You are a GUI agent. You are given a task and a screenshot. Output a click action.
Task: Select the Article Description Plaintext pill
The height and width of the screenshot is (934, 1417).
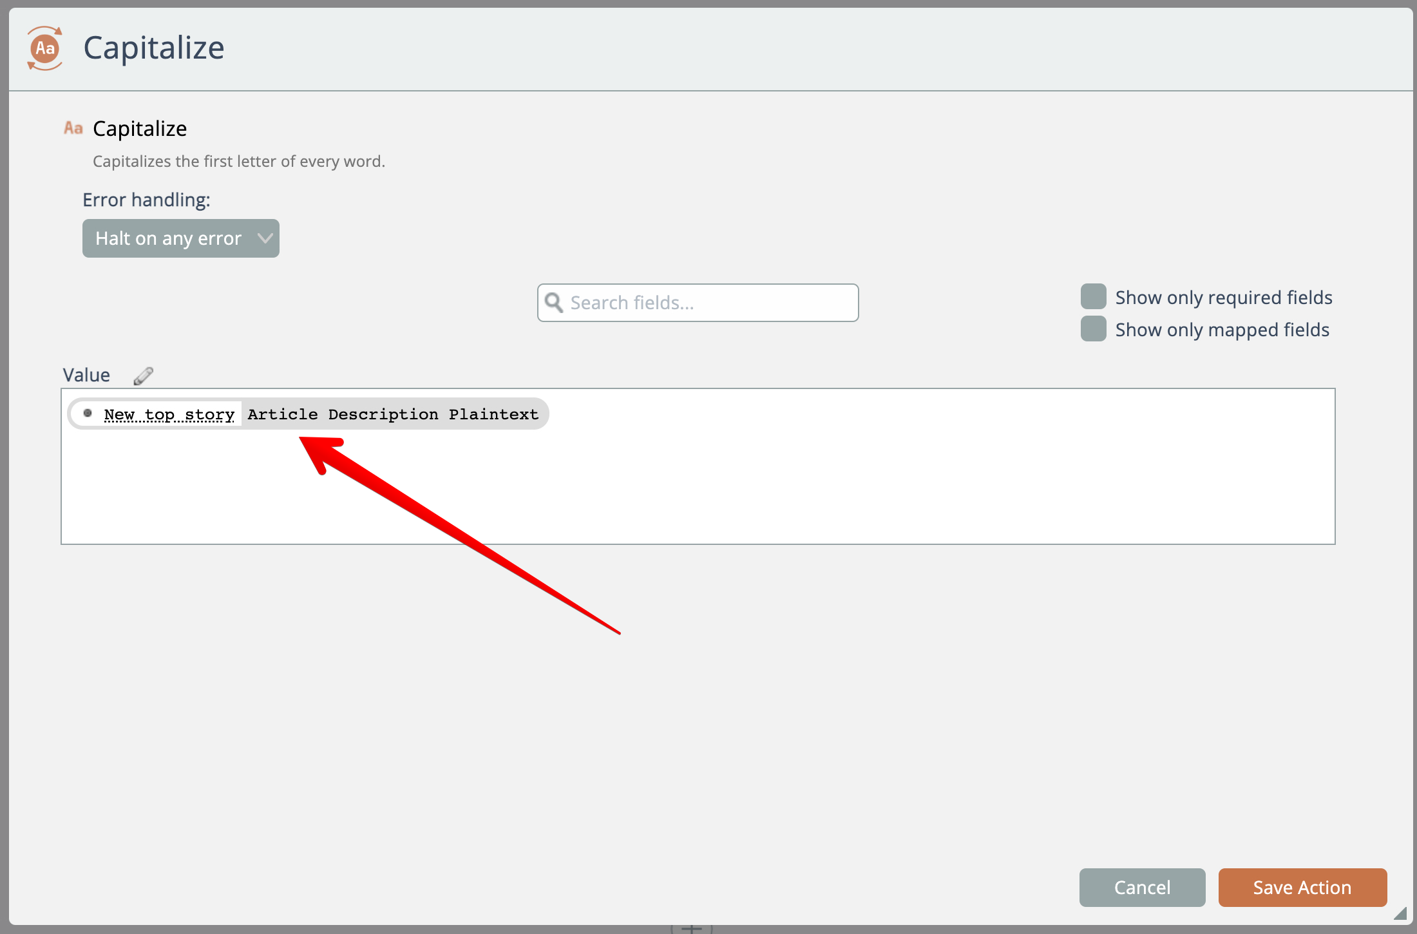(x=393, y=414)
